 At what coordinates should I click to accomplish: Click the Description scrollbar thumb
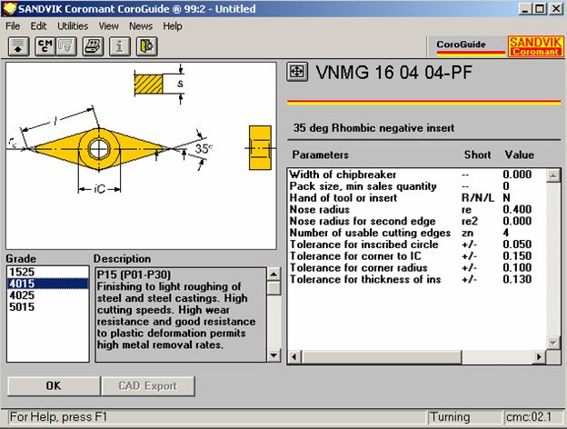click(x=274, y=288)
